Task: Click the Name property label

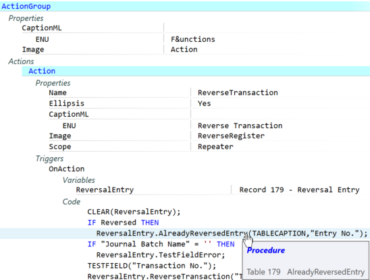Action: pyautogui.click(x=58, y=92)
